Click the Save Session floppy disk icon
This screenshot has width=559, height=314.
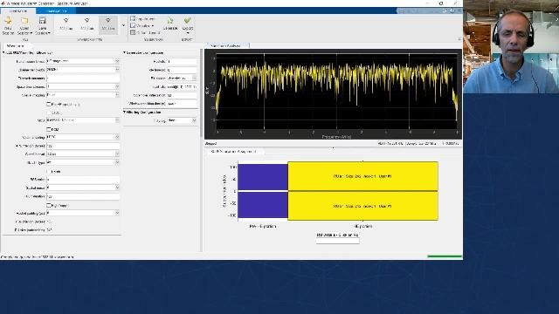click(x=43, y=21)
